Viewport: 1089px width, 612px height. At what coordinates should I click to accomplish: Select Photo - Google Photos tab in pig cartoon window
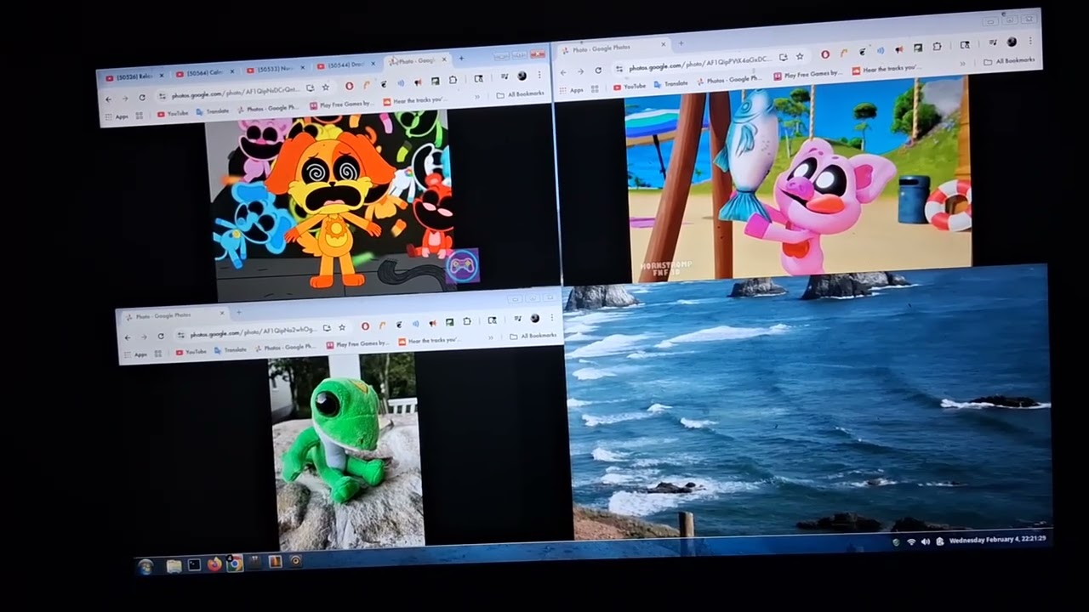tap(614, 47)
